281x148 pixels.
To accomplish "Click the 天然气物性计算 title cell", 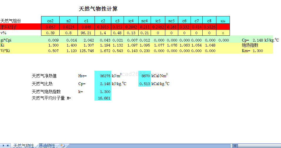I will click(98, 9).
